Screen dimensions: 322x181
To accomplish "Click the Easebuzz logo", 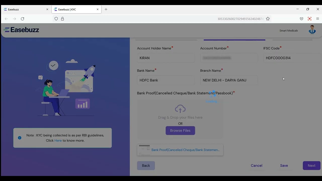I will tap(21, 30).
